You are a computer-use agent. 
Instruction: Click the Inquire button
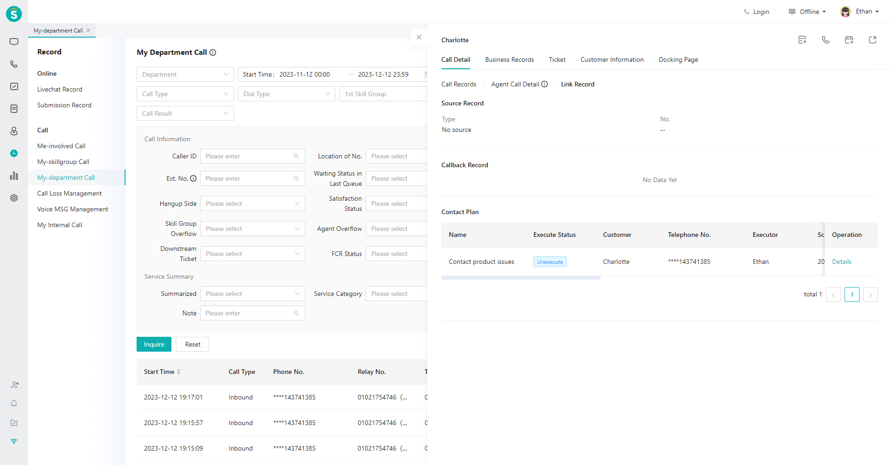154,344
